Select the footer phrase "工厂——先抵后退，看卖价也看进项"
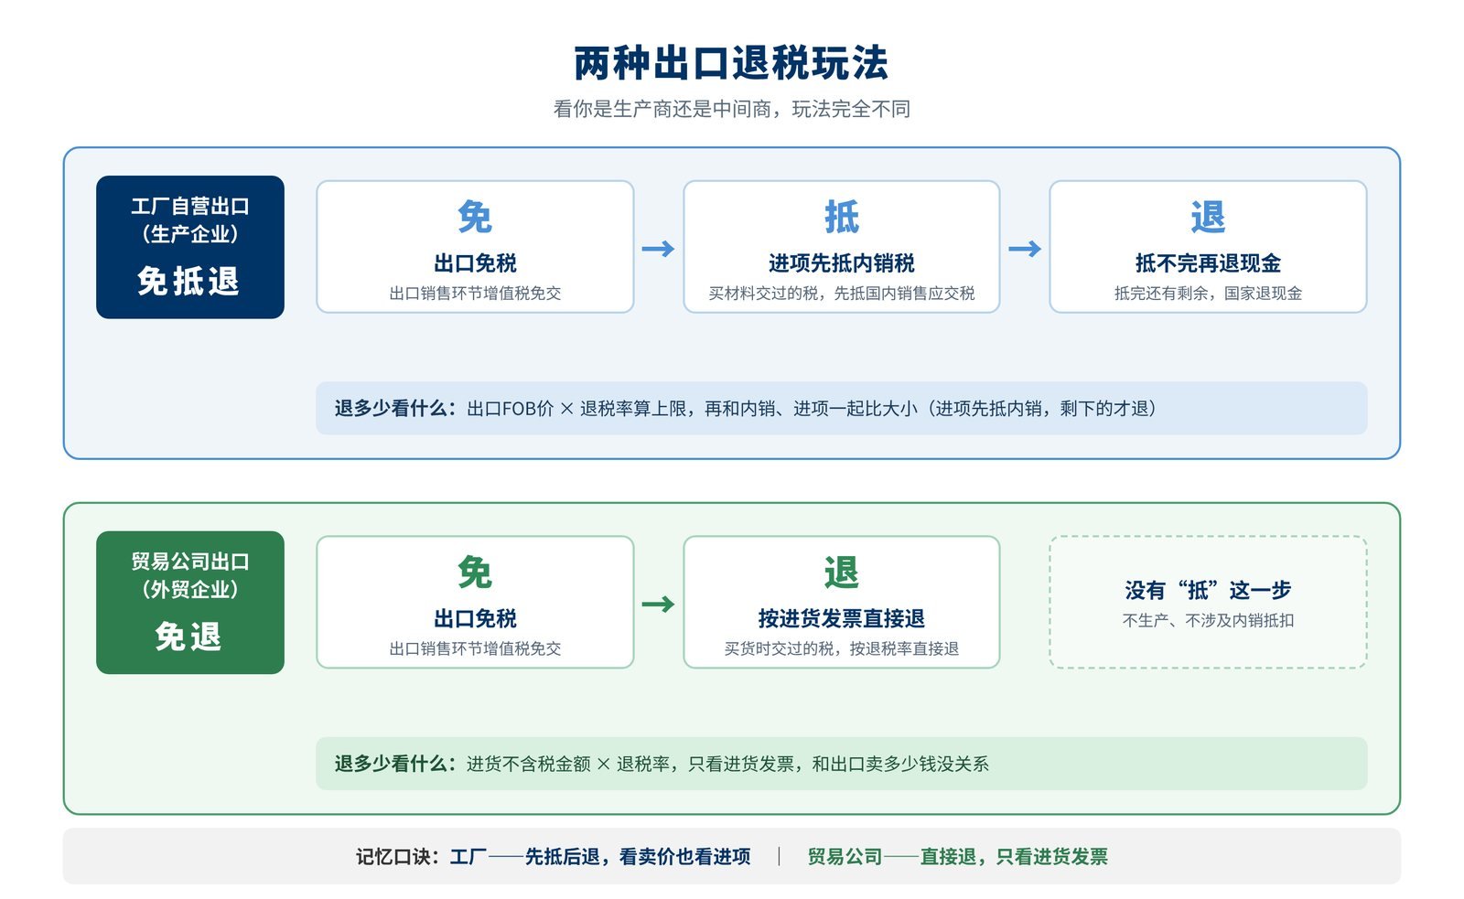Screen dimensions: 1464x899 click(x=600, y=857)
